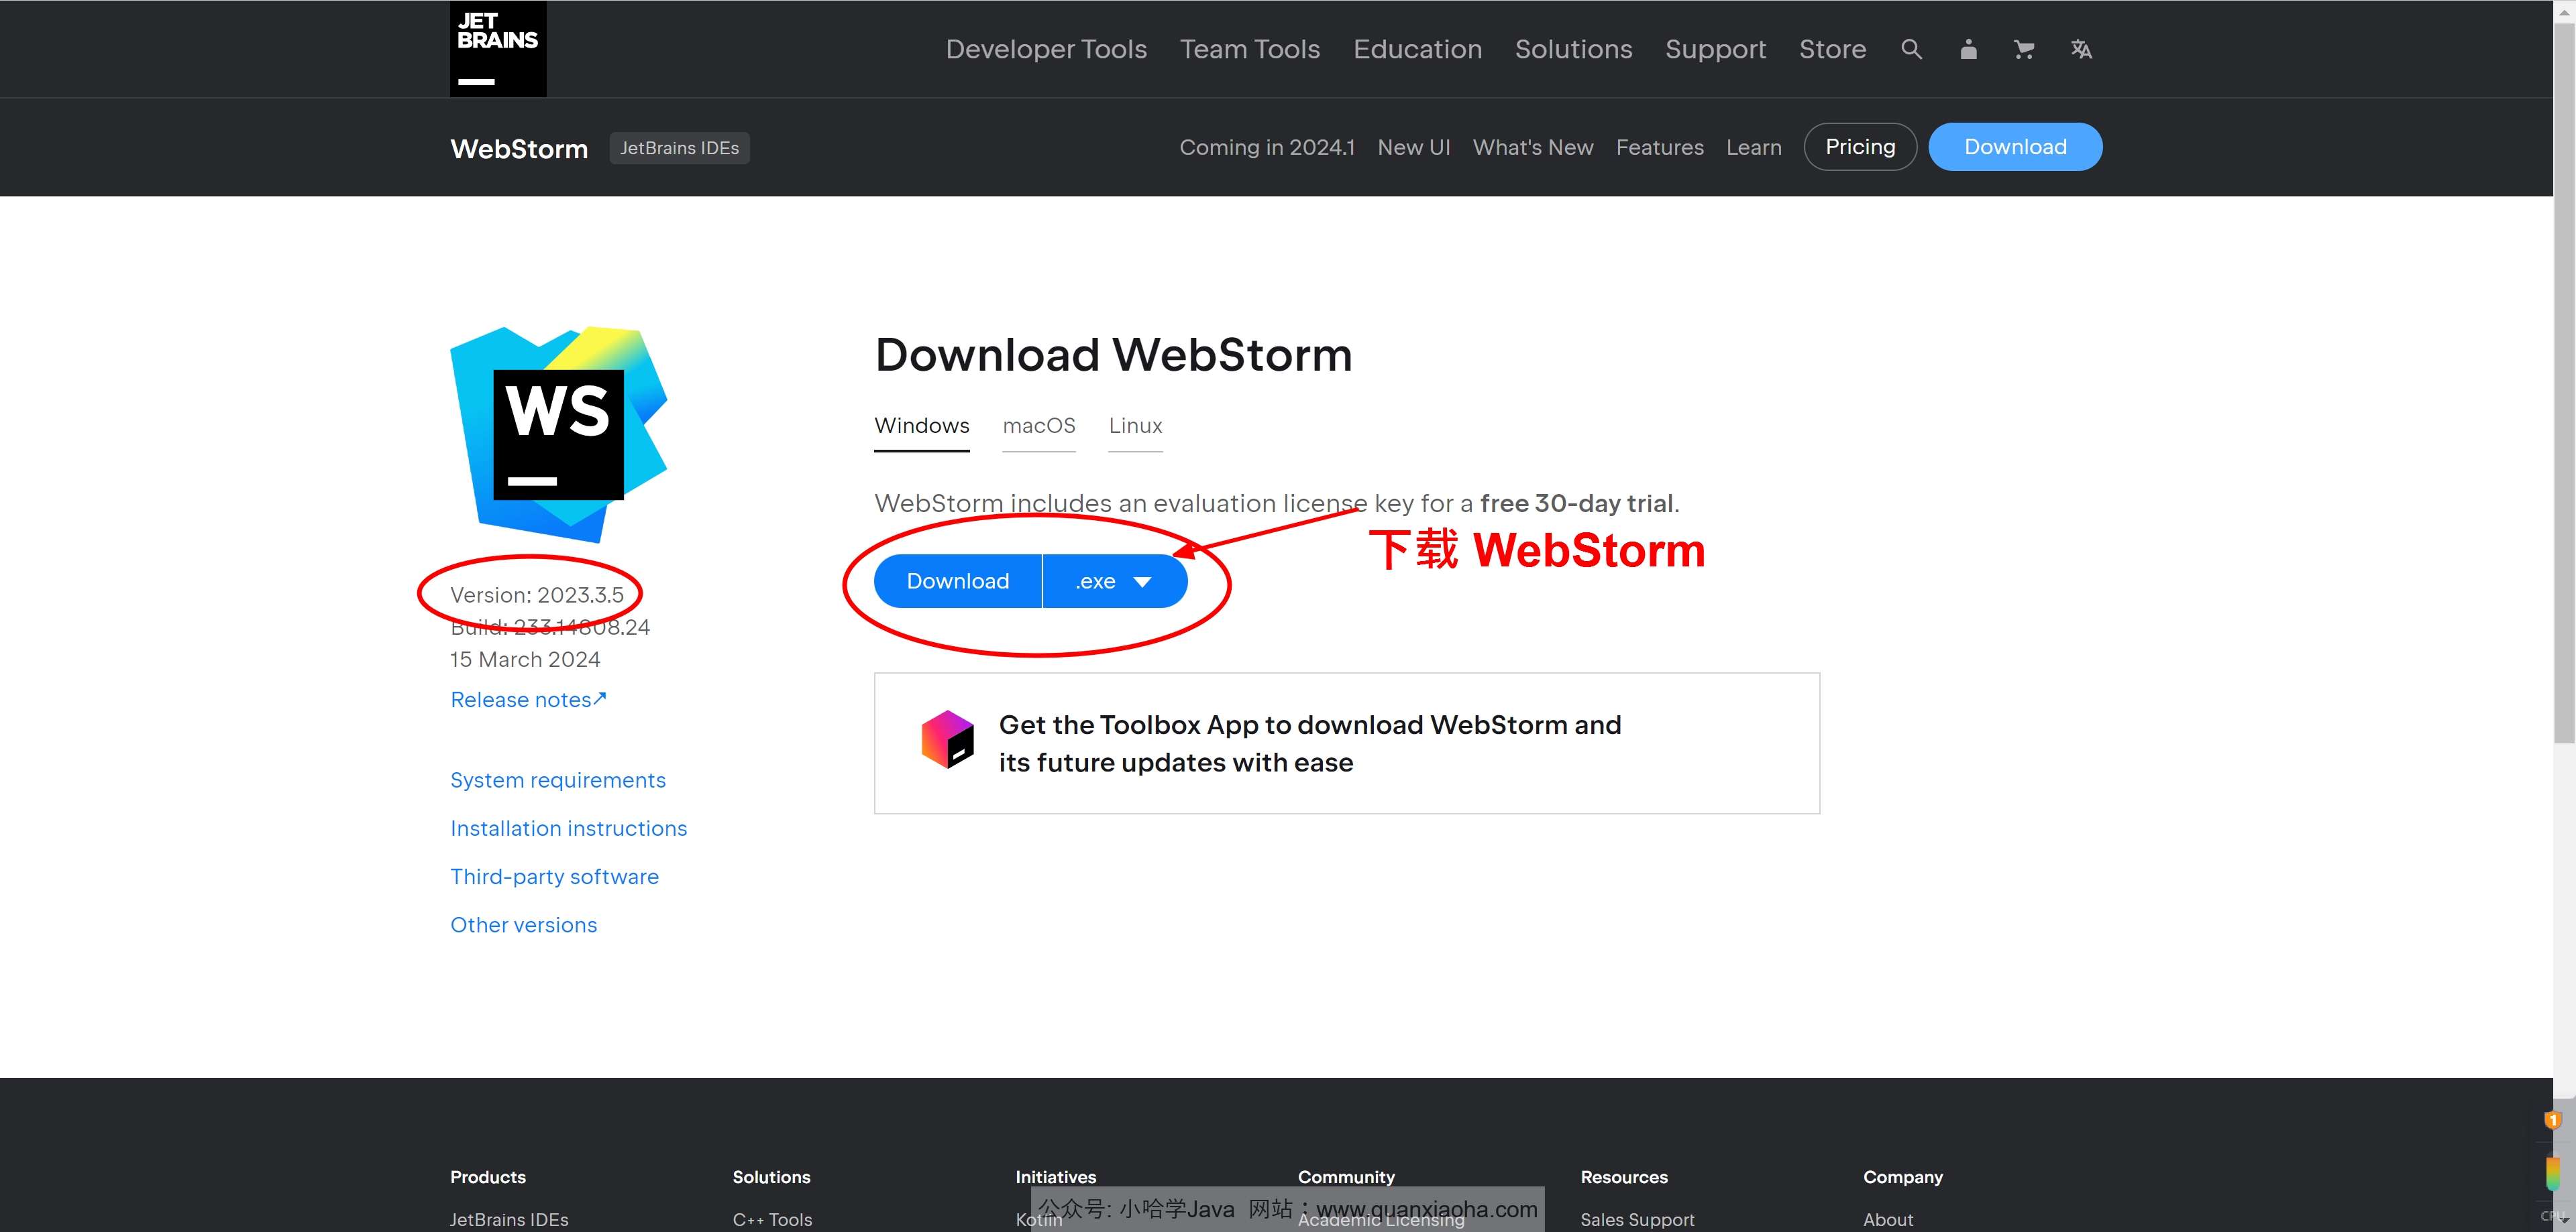Open the Coming in 2024.1 link
This screenshot has width=2576, height=1232.
(x=1267, y=148)
